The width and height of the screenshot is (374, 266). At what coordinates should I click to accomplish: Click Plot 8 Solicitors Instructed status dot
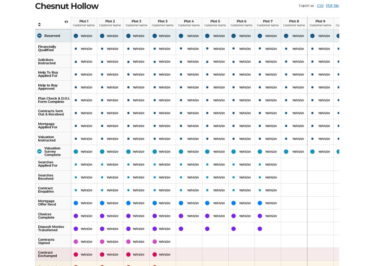[x=286, y=62]
